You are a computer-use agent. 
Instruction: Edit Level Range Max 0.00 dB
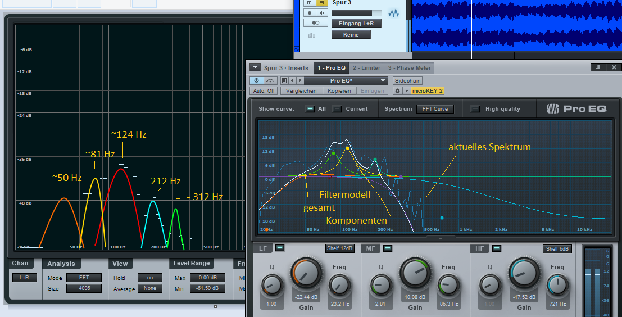[207, 278]
